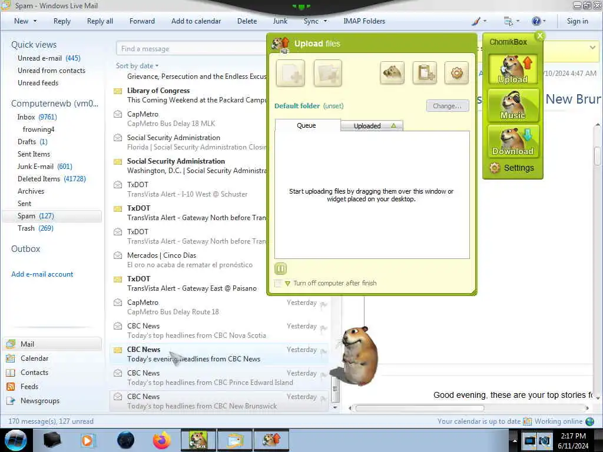Image resolution: width=603 pixels, height=452 pixels.
Task: Flag the CBC News evening headlines message
Action: (x=323, y=351)
